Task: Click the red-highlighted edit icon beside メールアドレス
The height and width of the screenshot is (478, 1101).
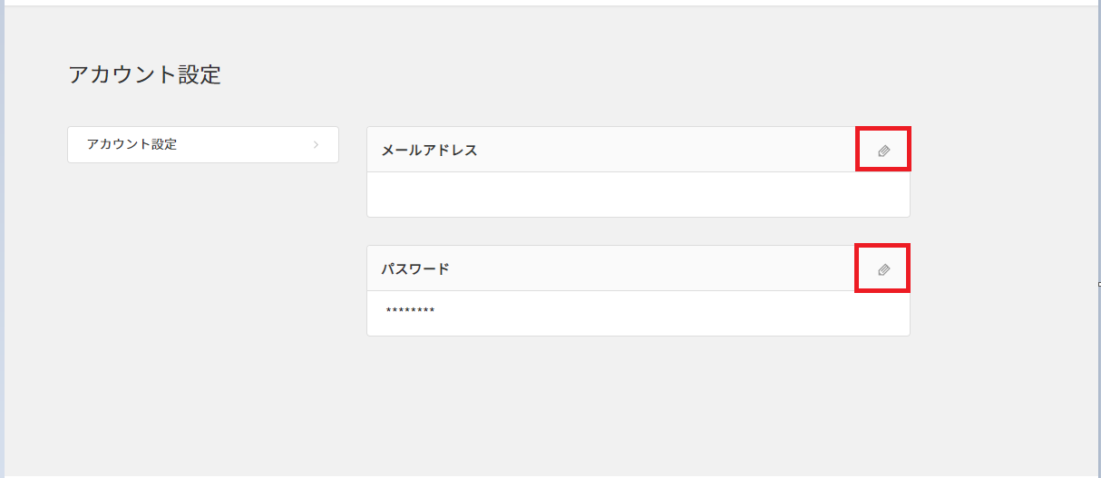Action: 883,150
